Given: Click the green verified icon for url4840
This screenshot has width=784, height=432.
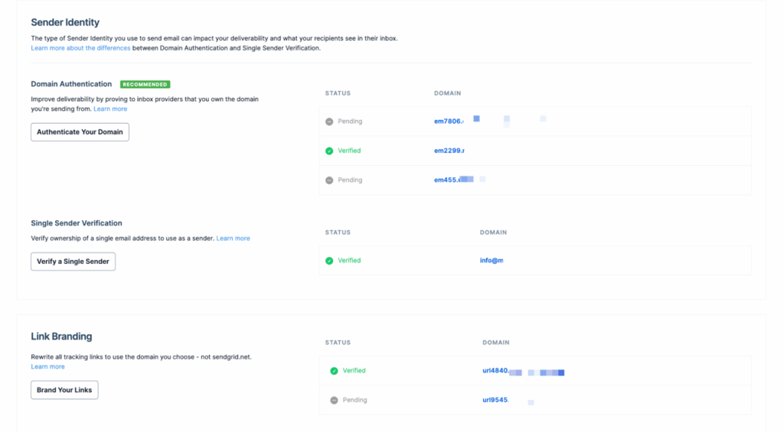Looking at the screenshot, I should [x=334, y=371].
